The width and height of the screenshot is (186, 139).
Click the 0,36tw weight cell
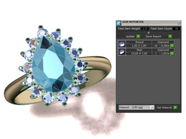coord(165,46)
